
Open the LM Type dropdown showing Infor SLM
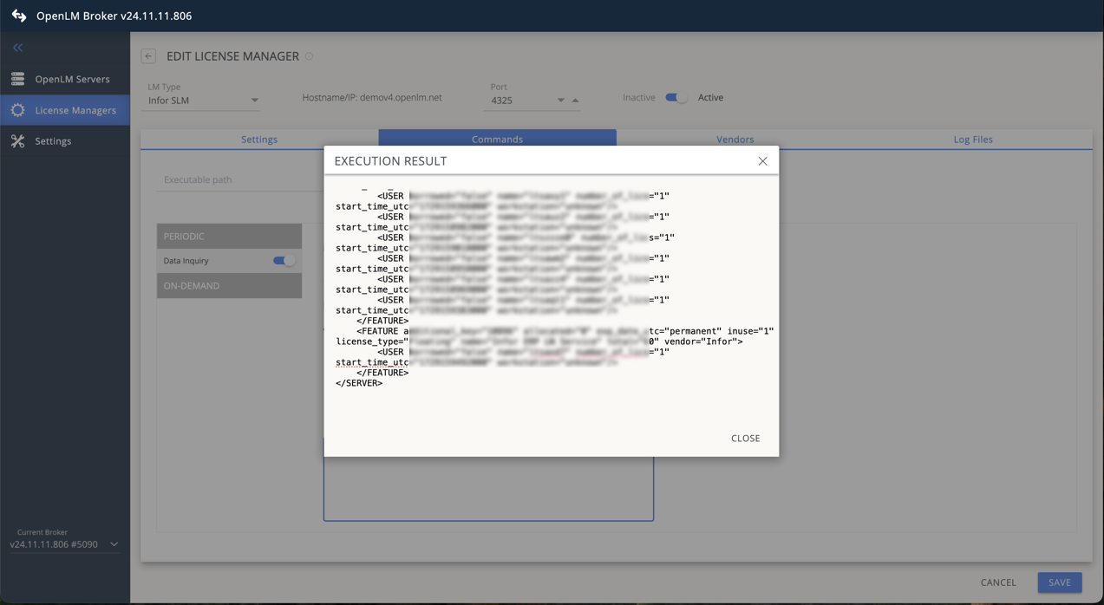(255, 100)
